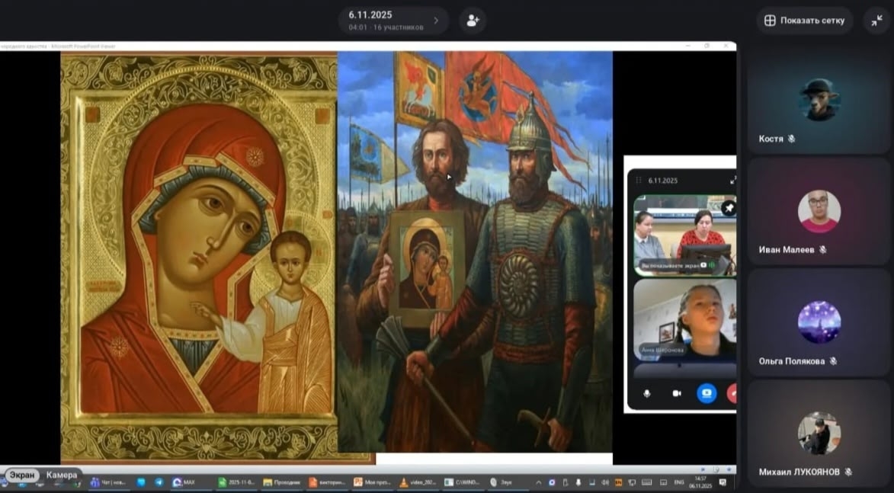Grab the drag handle beside mini panel date

coord(639,181)
